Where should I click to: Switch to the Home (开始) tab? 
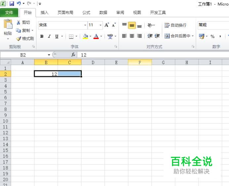(27, 13)
